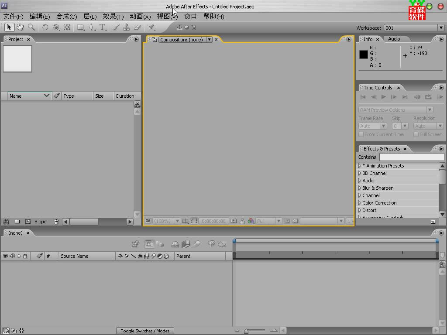Screen dimensions: 447x335
Task: Click the composition timecode 0:00:00:00
Action: point(213,221)
